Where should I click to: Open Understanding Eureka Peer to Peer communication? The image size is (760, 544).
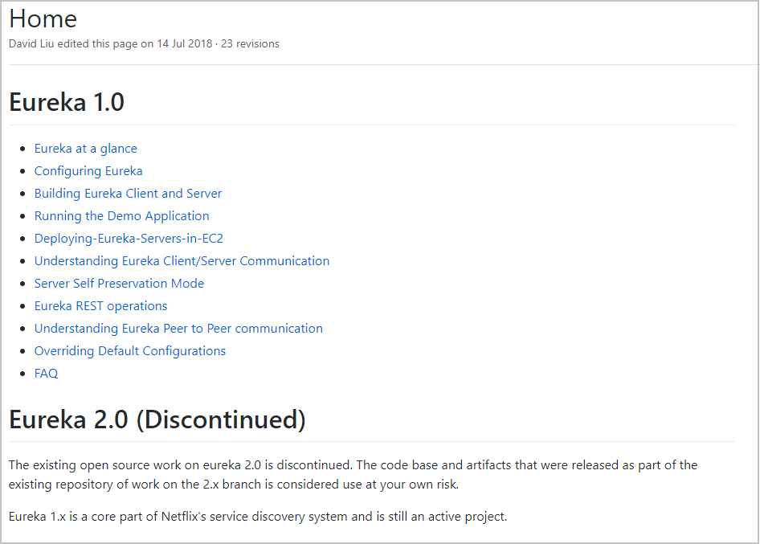(x=178, y=328)
